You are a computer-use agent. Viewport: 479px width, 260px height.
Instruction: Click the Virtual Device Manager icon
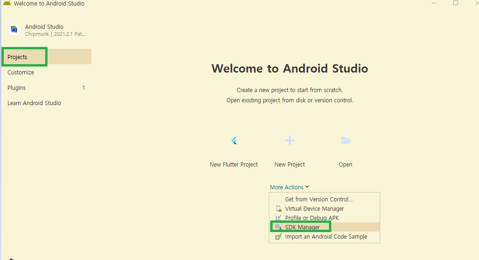tap(279, 209)
